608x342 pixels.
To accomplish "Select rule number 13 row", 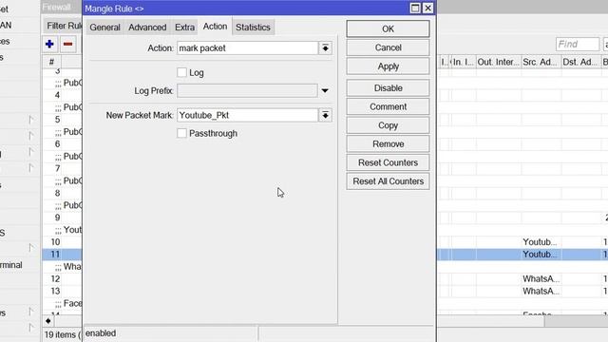I will 62,291.
